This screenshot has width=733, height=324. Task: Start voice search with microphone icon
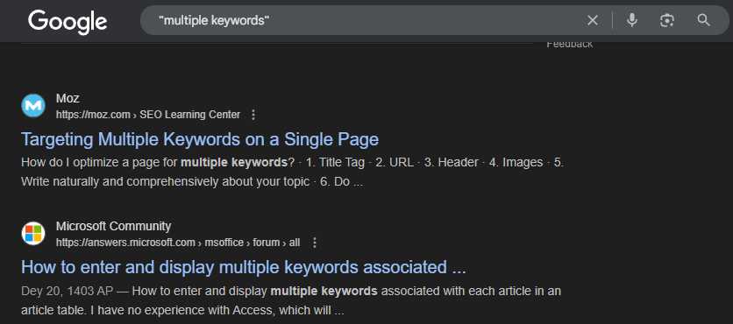pyautogui.click(x=631, y=20)
